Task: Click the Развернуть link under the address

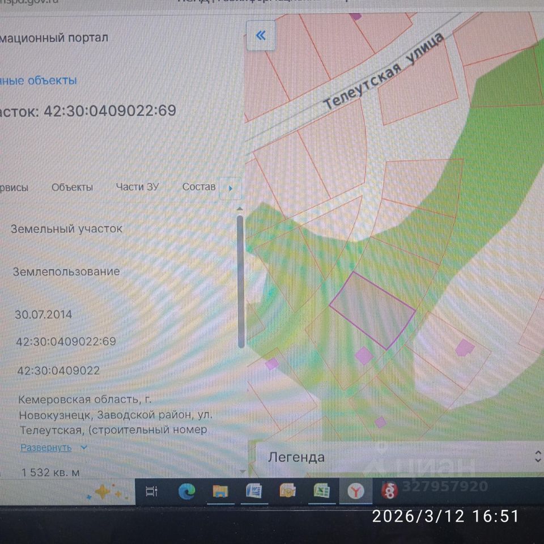Action: pyautogui.click(x=46, y=448)
